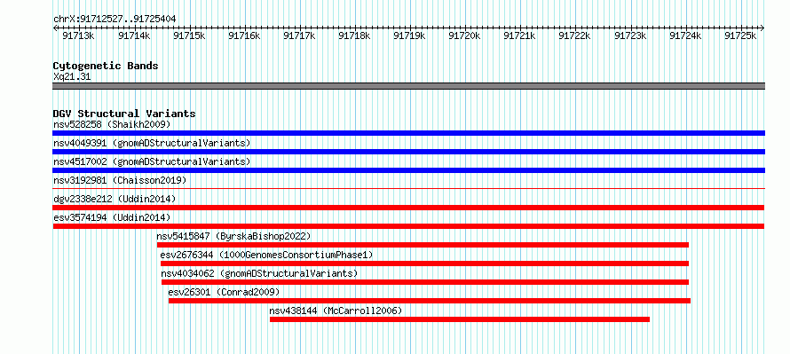Open the nsv4034062 (gnomADStructuralVariants) label

click(x=259, y=273)
